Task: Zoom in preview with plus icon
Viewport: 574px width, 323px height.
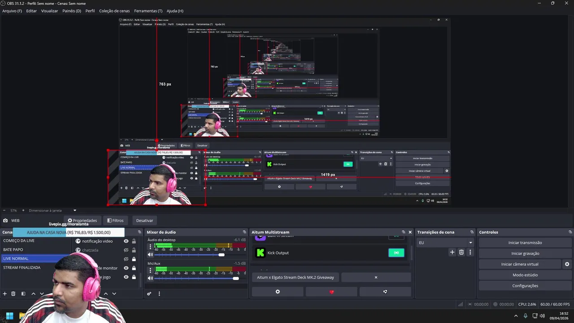Action: 23,210
